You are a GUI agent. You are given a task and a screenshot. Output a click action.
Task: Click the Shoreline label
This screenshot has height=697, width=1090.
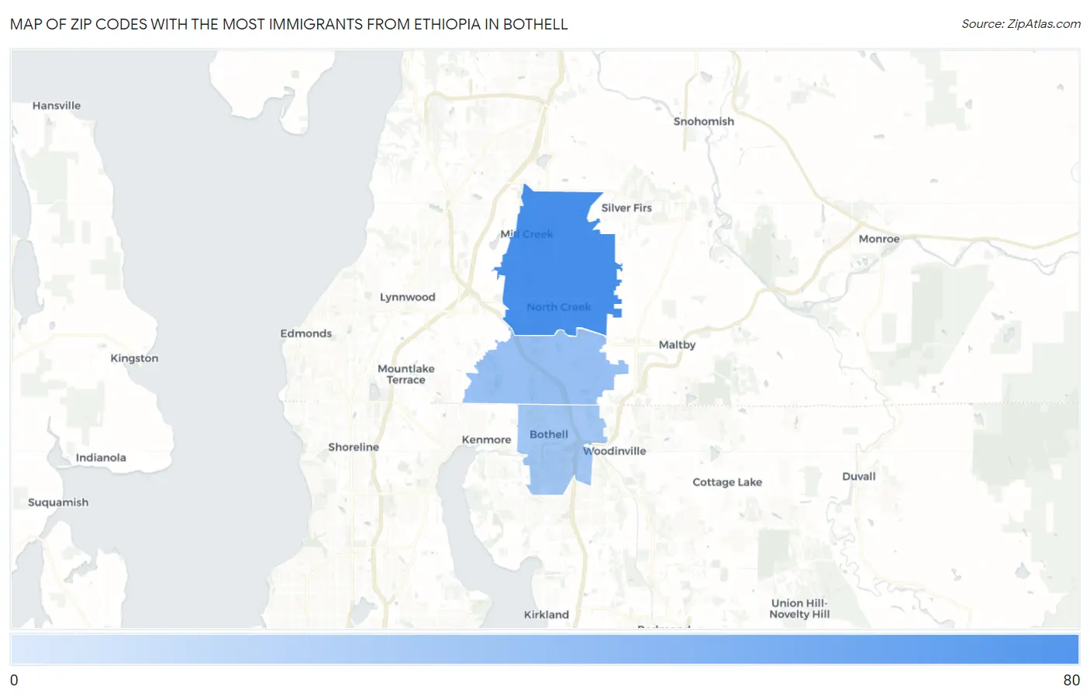[x=354, y=447]
